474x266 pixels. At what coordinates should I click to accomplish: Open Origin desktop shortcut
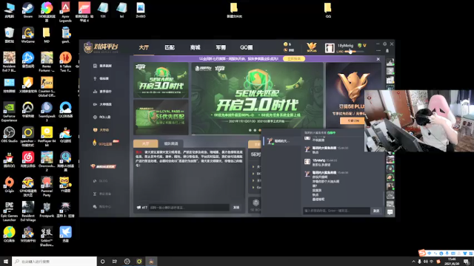point(9,184)
